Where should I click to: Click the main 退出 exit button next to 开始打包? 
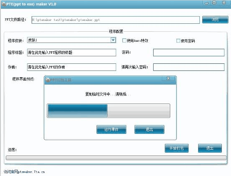[x=210, y=148]
